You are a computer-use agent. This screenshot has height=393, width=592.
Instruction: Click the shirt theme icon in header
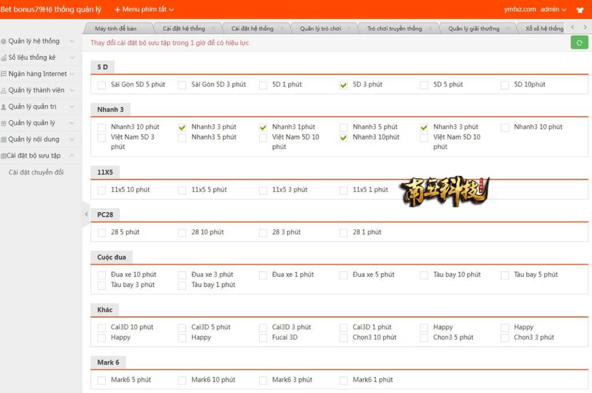point(580,10)
